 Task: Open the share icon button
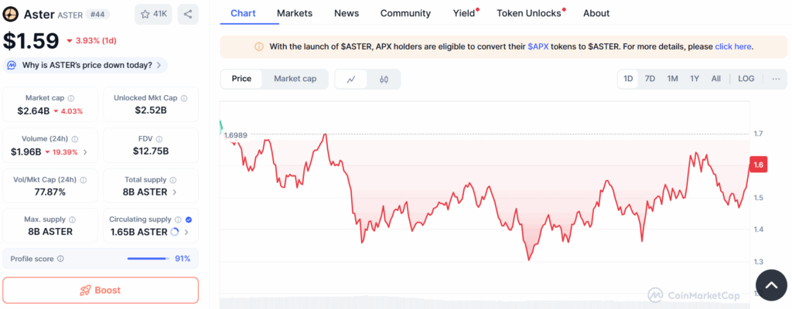tap(188, 14)
